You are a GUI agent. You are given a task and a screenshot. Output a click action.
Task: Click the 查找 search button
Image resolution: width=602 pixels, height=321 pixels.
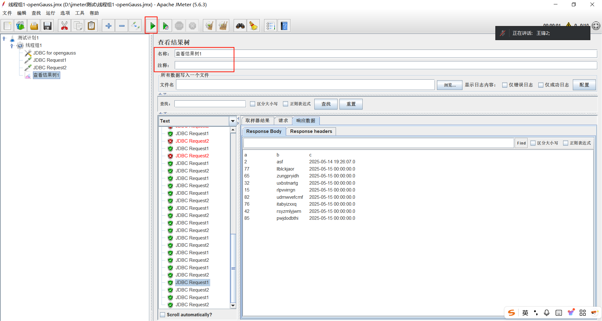pos(326,104)
